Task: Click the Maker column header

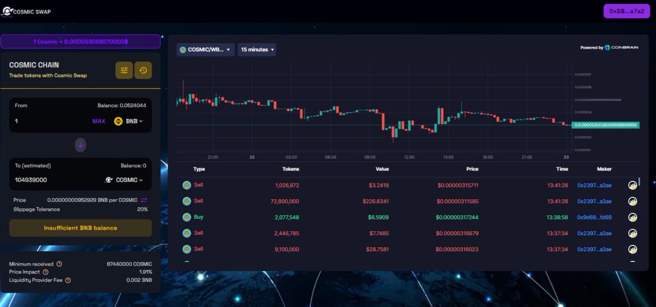Action: coord(604,169)
